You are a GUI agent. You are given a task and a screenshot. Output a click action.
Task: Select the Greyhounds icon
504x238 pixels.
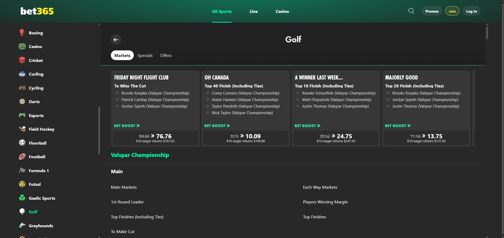coord(22,225)
